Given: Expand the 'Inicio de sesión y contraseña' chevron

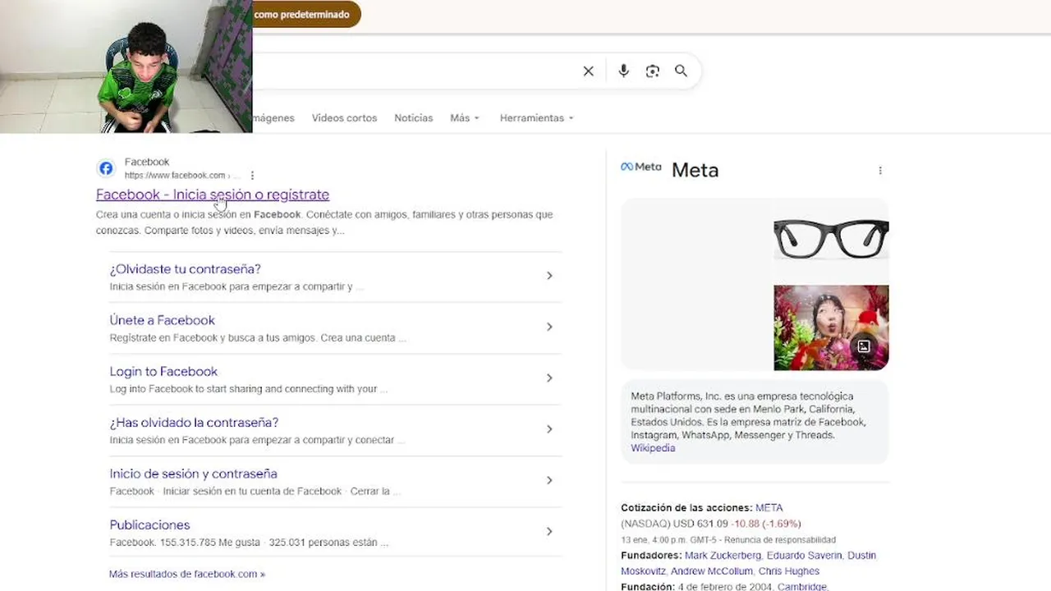Looking at the screenshot, I should 549,480.
